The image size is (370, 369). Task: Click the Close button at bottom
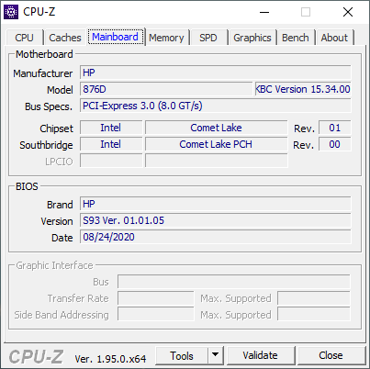coord(331,355)
